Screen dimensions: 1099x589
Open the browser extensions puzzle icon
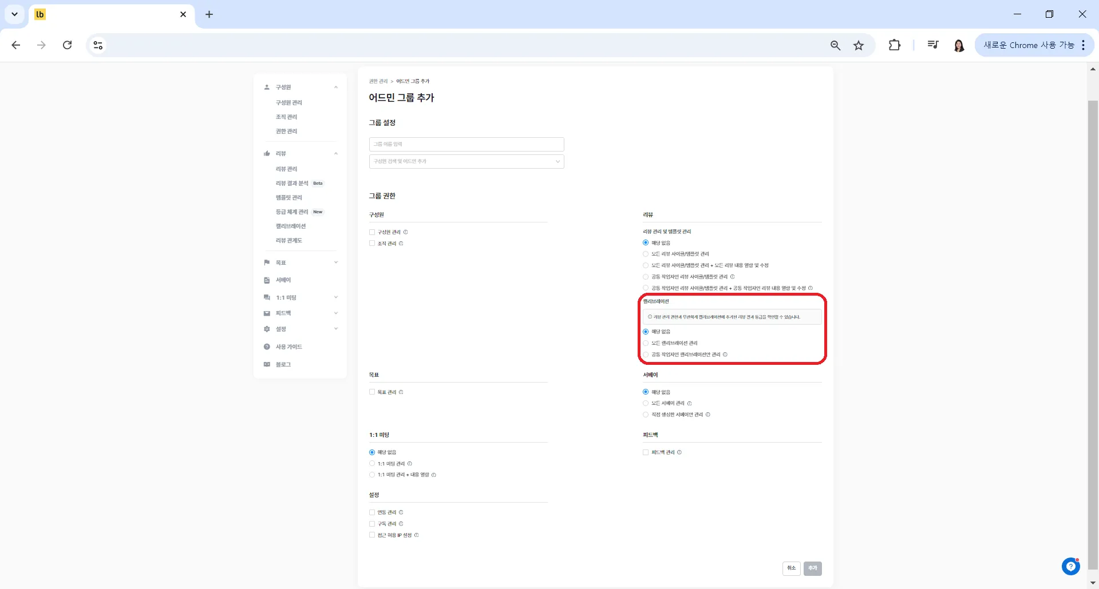tap(894, 45)
